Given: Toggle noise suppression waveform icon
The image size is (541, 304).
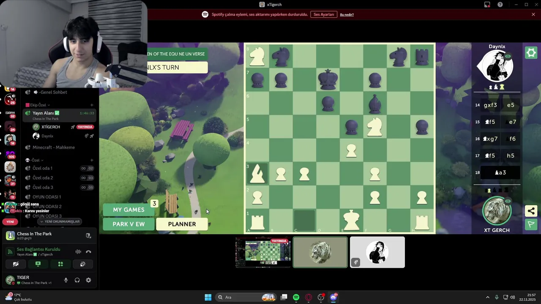Looking at the screenshot, I should (x=78, y=252).
